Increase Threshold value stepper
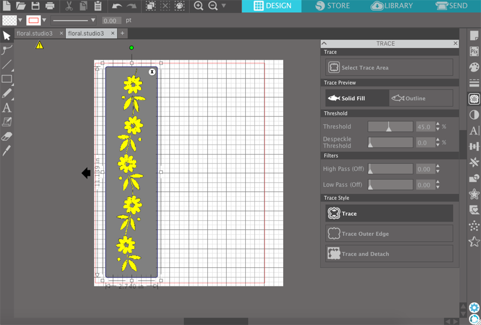 pos(438,123)
